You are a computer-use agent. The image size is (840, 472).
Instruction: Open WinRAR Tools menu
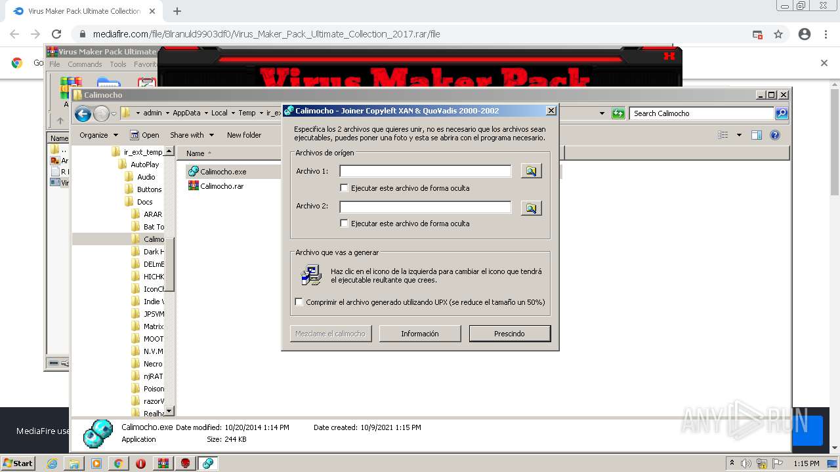(118, 64)
